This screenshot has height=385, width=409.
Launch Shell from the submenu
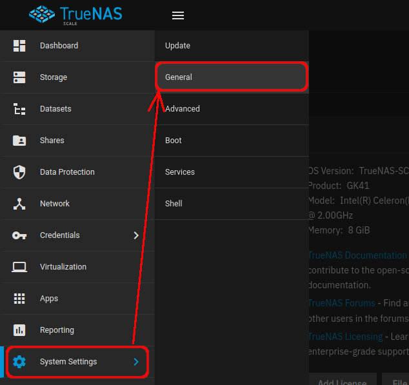click(x=232, y=204)
